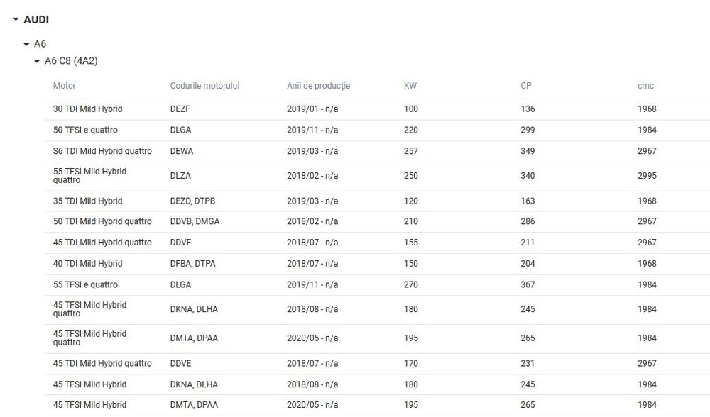Screen dimensions: 710x417
Task: Select the 40 TDI Mild Hybrid row
Action: (x=87, y=264)
